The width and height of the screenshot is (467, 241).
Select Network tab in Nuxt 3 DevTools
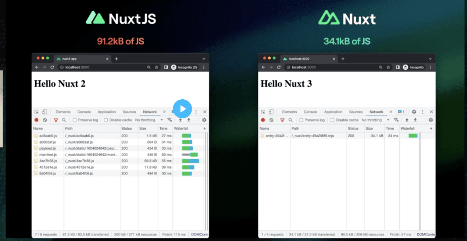coord(376,112)
